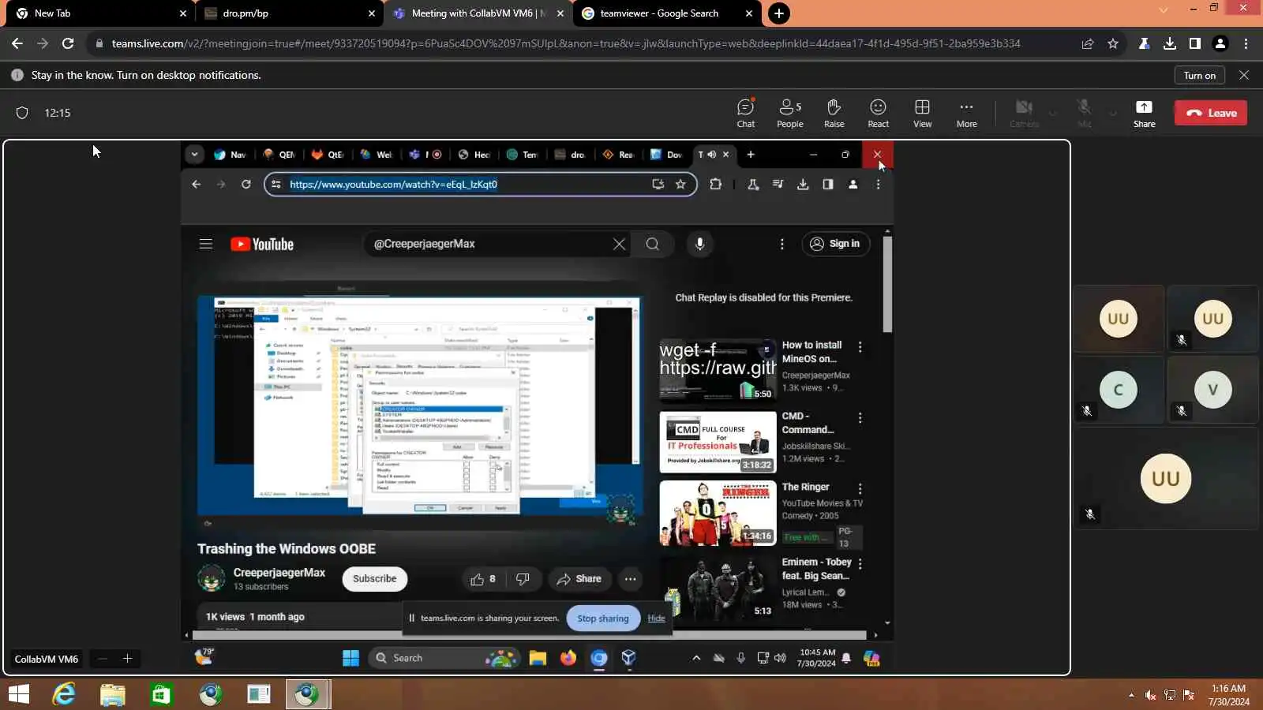Screen dimensions: 1263x710
Task: Zoom in on CollabVM VM6 shared view
Action: (x=127, y=659)
